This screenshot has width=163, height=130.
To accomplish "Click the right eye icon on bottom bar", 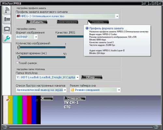I will click(x=156, y=127).
